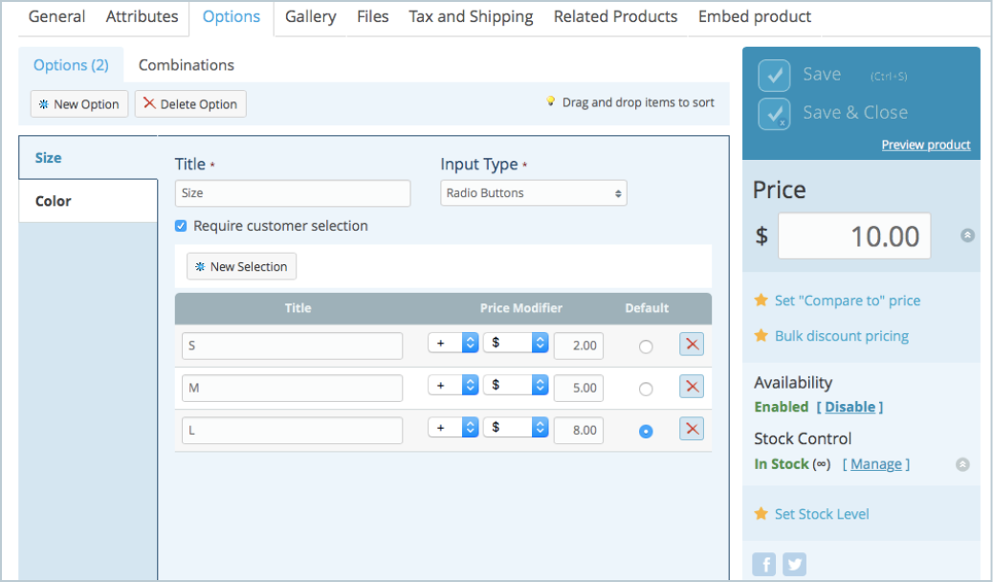Screen dimensions: 993x582
Task: Click the lightbulb hint icon
Action: tap(550, 101)
